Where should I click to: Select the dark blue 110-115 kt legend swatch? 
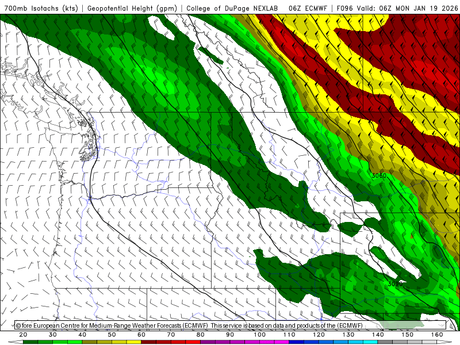pyautogui.click(x=297, y=342)
